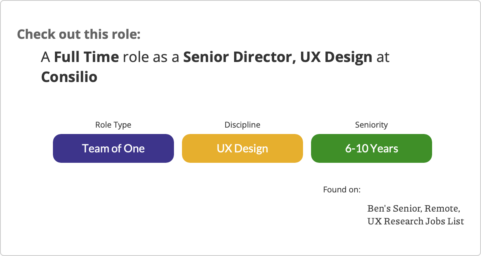Click the Role Type label

[x=113, y=125]
